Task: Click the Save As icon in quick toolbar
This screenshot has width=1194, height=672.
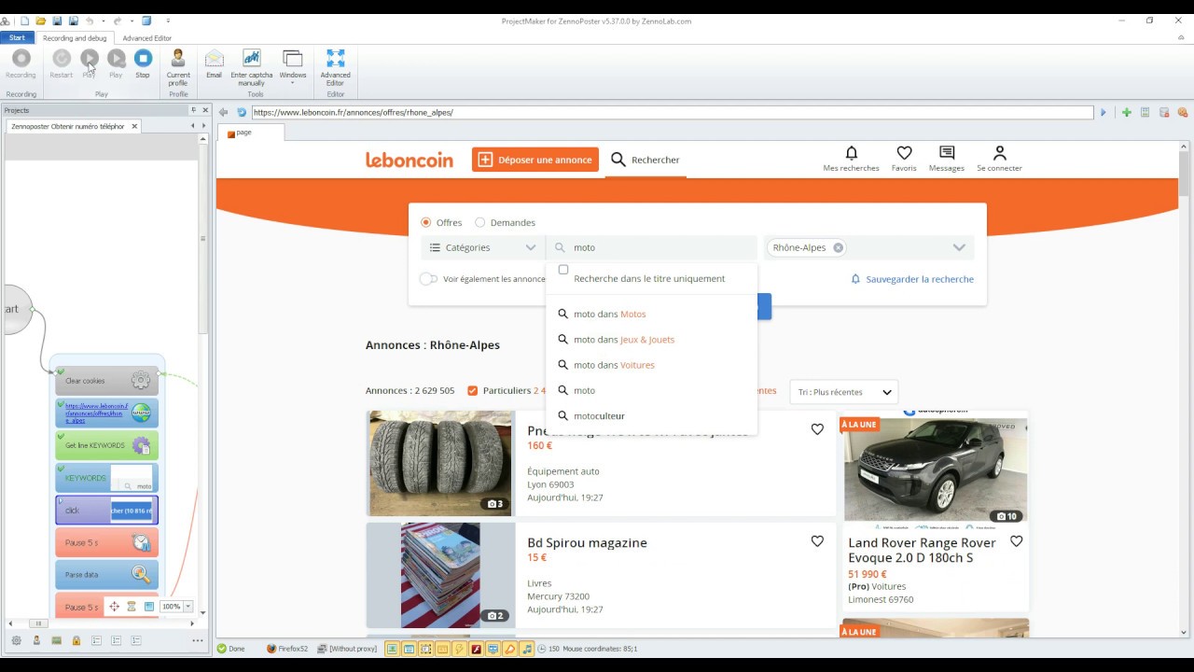Action: click(x=72, y=21)
